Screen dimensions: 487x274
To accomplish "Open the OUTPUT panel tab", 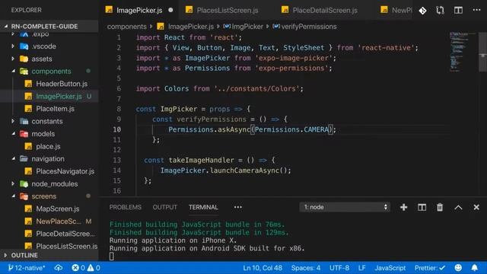I will [x=164, y=207].
